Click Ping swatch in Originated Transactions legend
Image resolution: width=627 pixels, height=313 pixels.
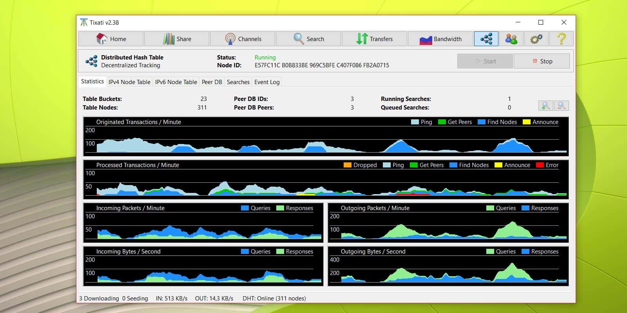click(415, 122)
